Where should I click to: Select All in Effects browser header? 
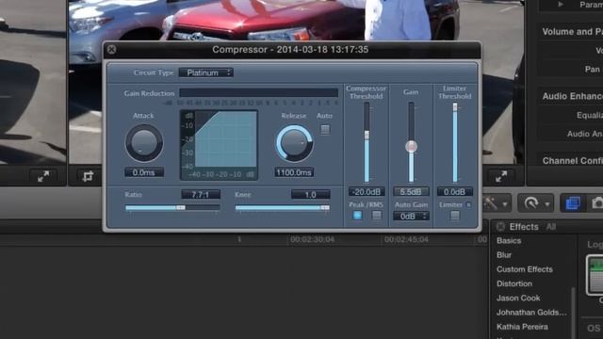(550, 227)
